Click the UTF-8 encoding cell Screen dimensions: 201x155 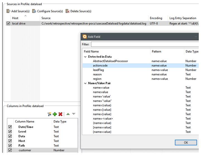point(154,24)
